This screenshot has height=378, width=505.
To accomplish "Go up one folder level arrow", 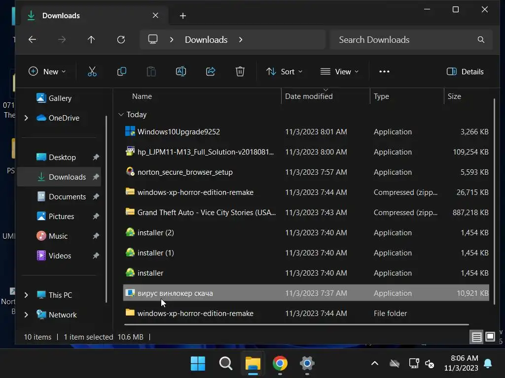I will 91,39.
